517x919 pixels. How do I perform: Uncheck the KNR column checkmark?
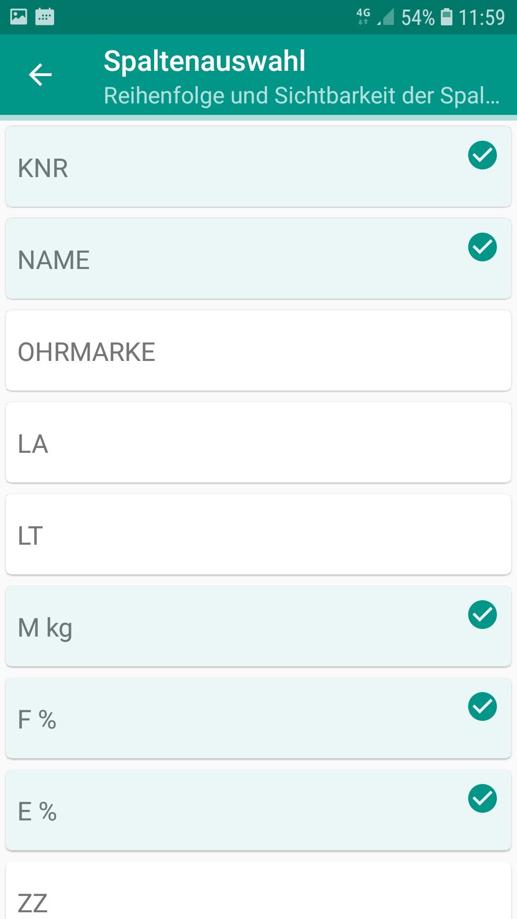click(482, 156)
